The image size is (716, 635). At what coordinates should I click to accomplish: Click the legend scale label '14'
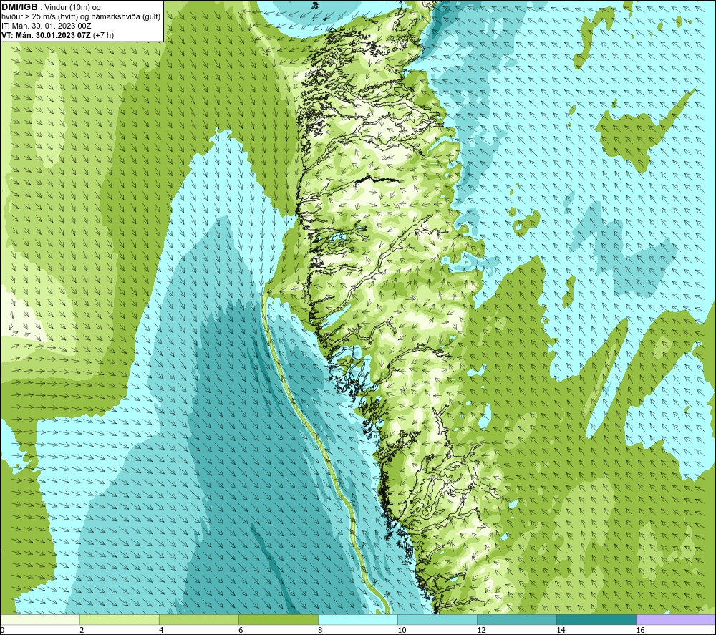[561, 630]
